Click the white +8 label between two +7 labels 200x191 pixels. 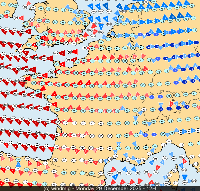(74, 123)
